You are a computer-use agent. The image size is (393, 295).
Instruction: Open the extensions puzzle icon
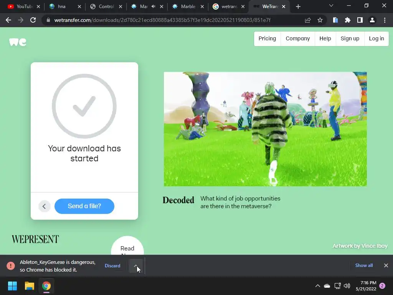(x=347, y=20)
